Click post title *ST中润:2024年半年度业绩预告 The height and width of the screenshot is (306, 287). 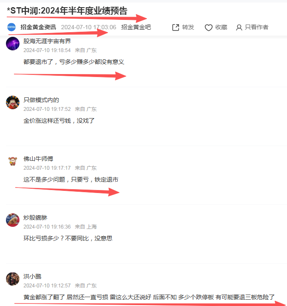(x=67, y=11)
